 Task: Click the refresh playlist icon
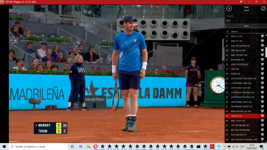point(263,8)
